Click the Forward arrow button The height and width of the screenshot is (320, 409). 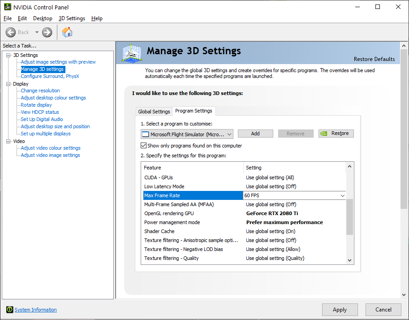coord(47,32)
